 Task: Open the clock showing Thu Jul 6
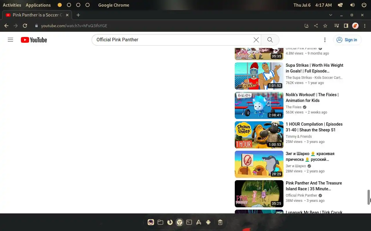click(x=312, y=5)
